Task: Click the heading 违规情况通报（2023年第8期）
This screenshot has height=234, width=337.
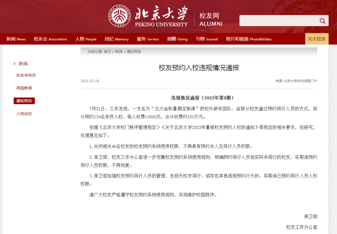Action: coord(202,98)
